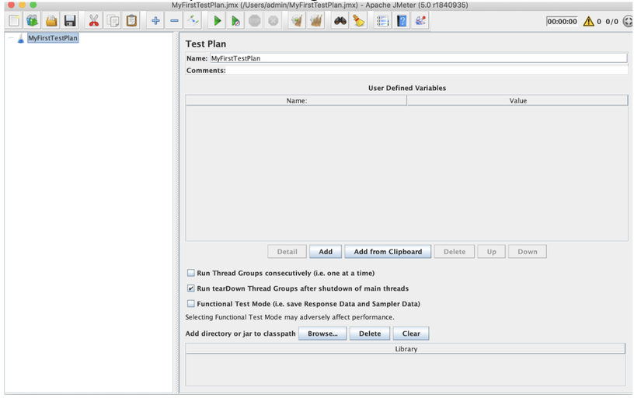Select MyFirstTestPlan node in the tree
Image resolution: width=641 pixels, height=412 pixels.
53,38
